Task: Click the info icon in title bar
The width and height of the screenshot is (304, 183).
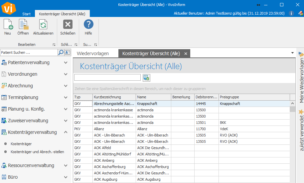Action: (291, 13)
